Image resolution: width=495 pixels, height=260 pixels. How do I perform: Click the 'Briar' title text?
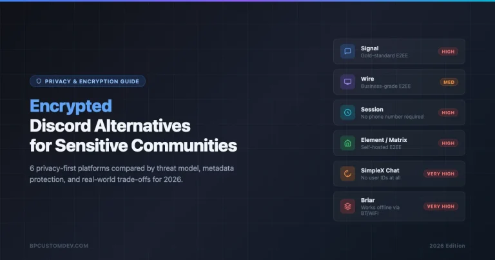[368, 200]
